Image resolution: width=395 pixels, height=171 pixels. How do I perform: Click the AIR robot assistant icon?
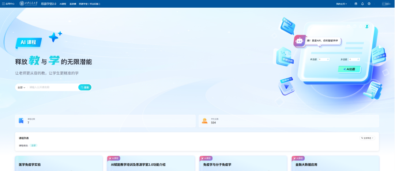[300, 41]
